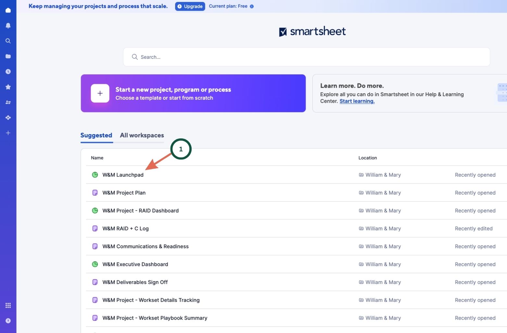
Task: Open W&M Project - Workset Playbook Summary
Action: [x=155, y=318]
